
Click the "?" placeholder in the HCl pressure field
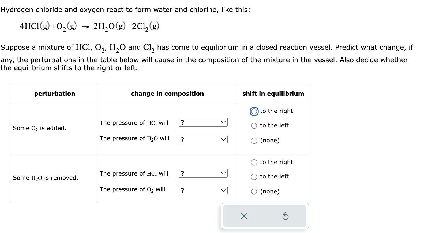coord(183,122)
